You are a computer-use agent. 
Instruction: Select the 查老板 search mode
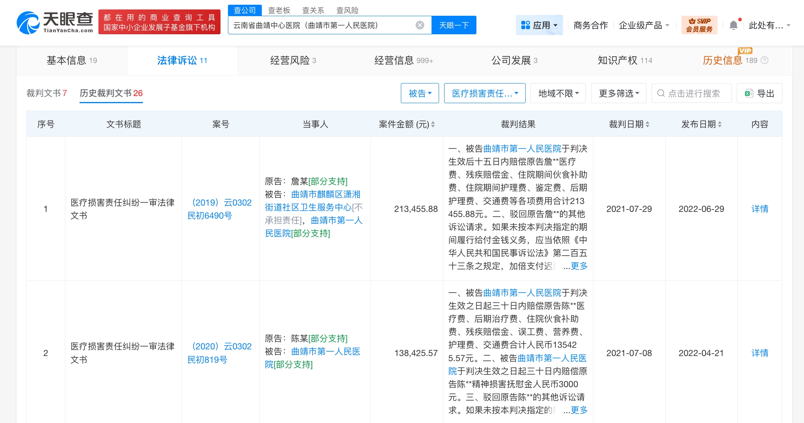click(279, 10)
